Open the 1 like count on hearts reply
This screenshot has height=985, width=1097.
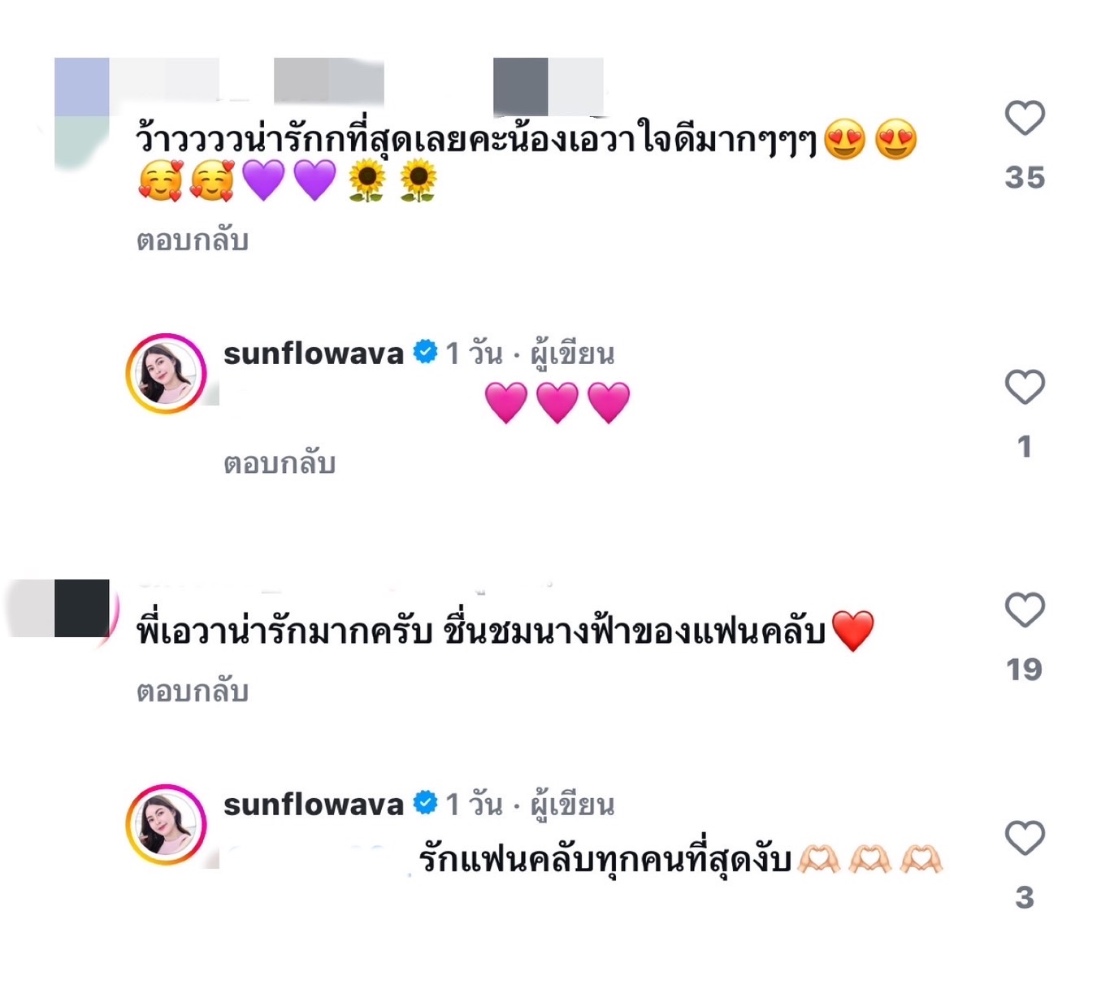pyautogui.click(x=1025, y=446)
